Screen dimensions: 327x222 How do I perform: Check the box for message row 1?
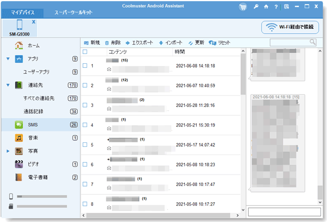(x=85, y=65)
